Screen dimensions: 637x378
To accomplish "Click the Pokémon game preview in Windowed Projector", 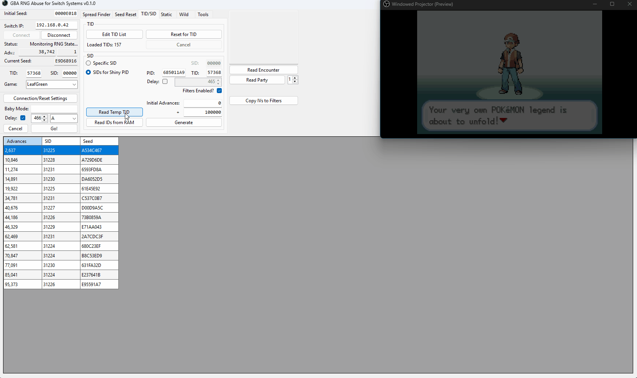I will [509, 72].
